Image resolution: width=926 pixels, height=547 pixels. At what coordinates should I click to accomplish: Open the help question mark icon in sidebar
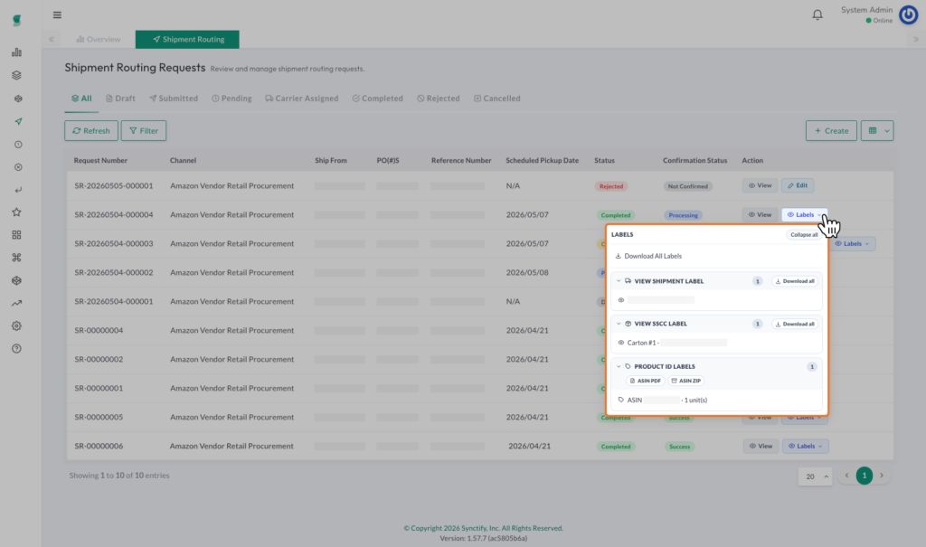(16, 348)
